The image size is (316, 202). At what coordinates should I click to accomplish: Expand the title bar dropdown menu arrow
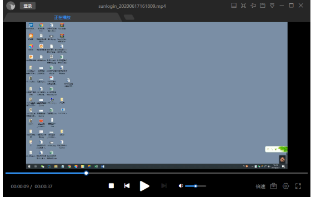272,6
